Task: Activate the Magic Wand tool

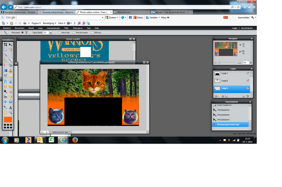Action: click(x=5, y=54)
